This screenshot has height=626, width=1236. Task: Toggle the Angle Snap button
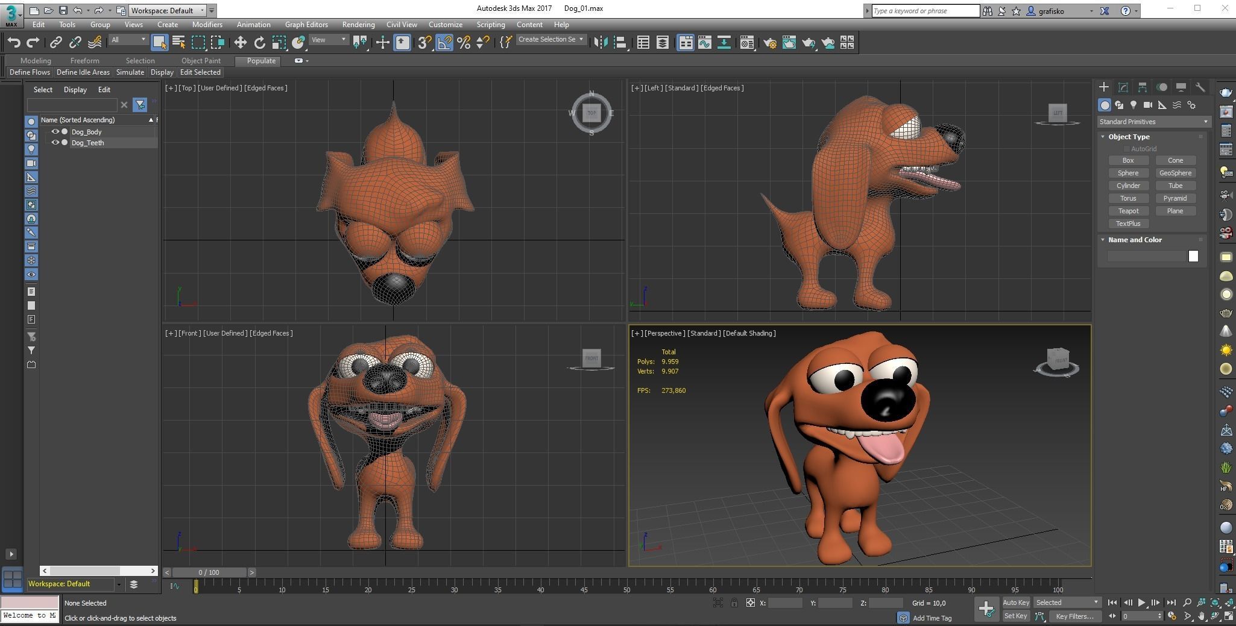(444, 42)
